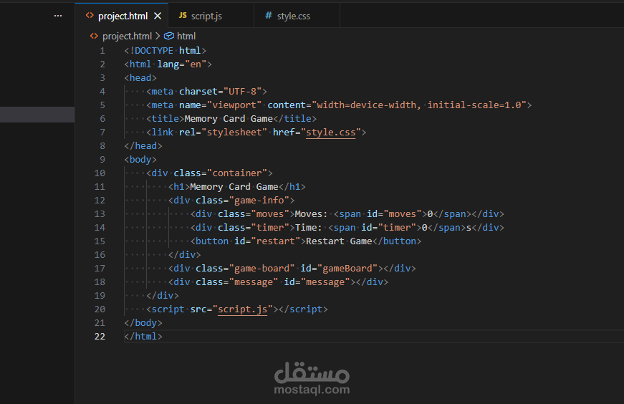The height and width of the screenshot is (404, 624).
Task: Follow the script.js link in src
Action: [242, 309]
